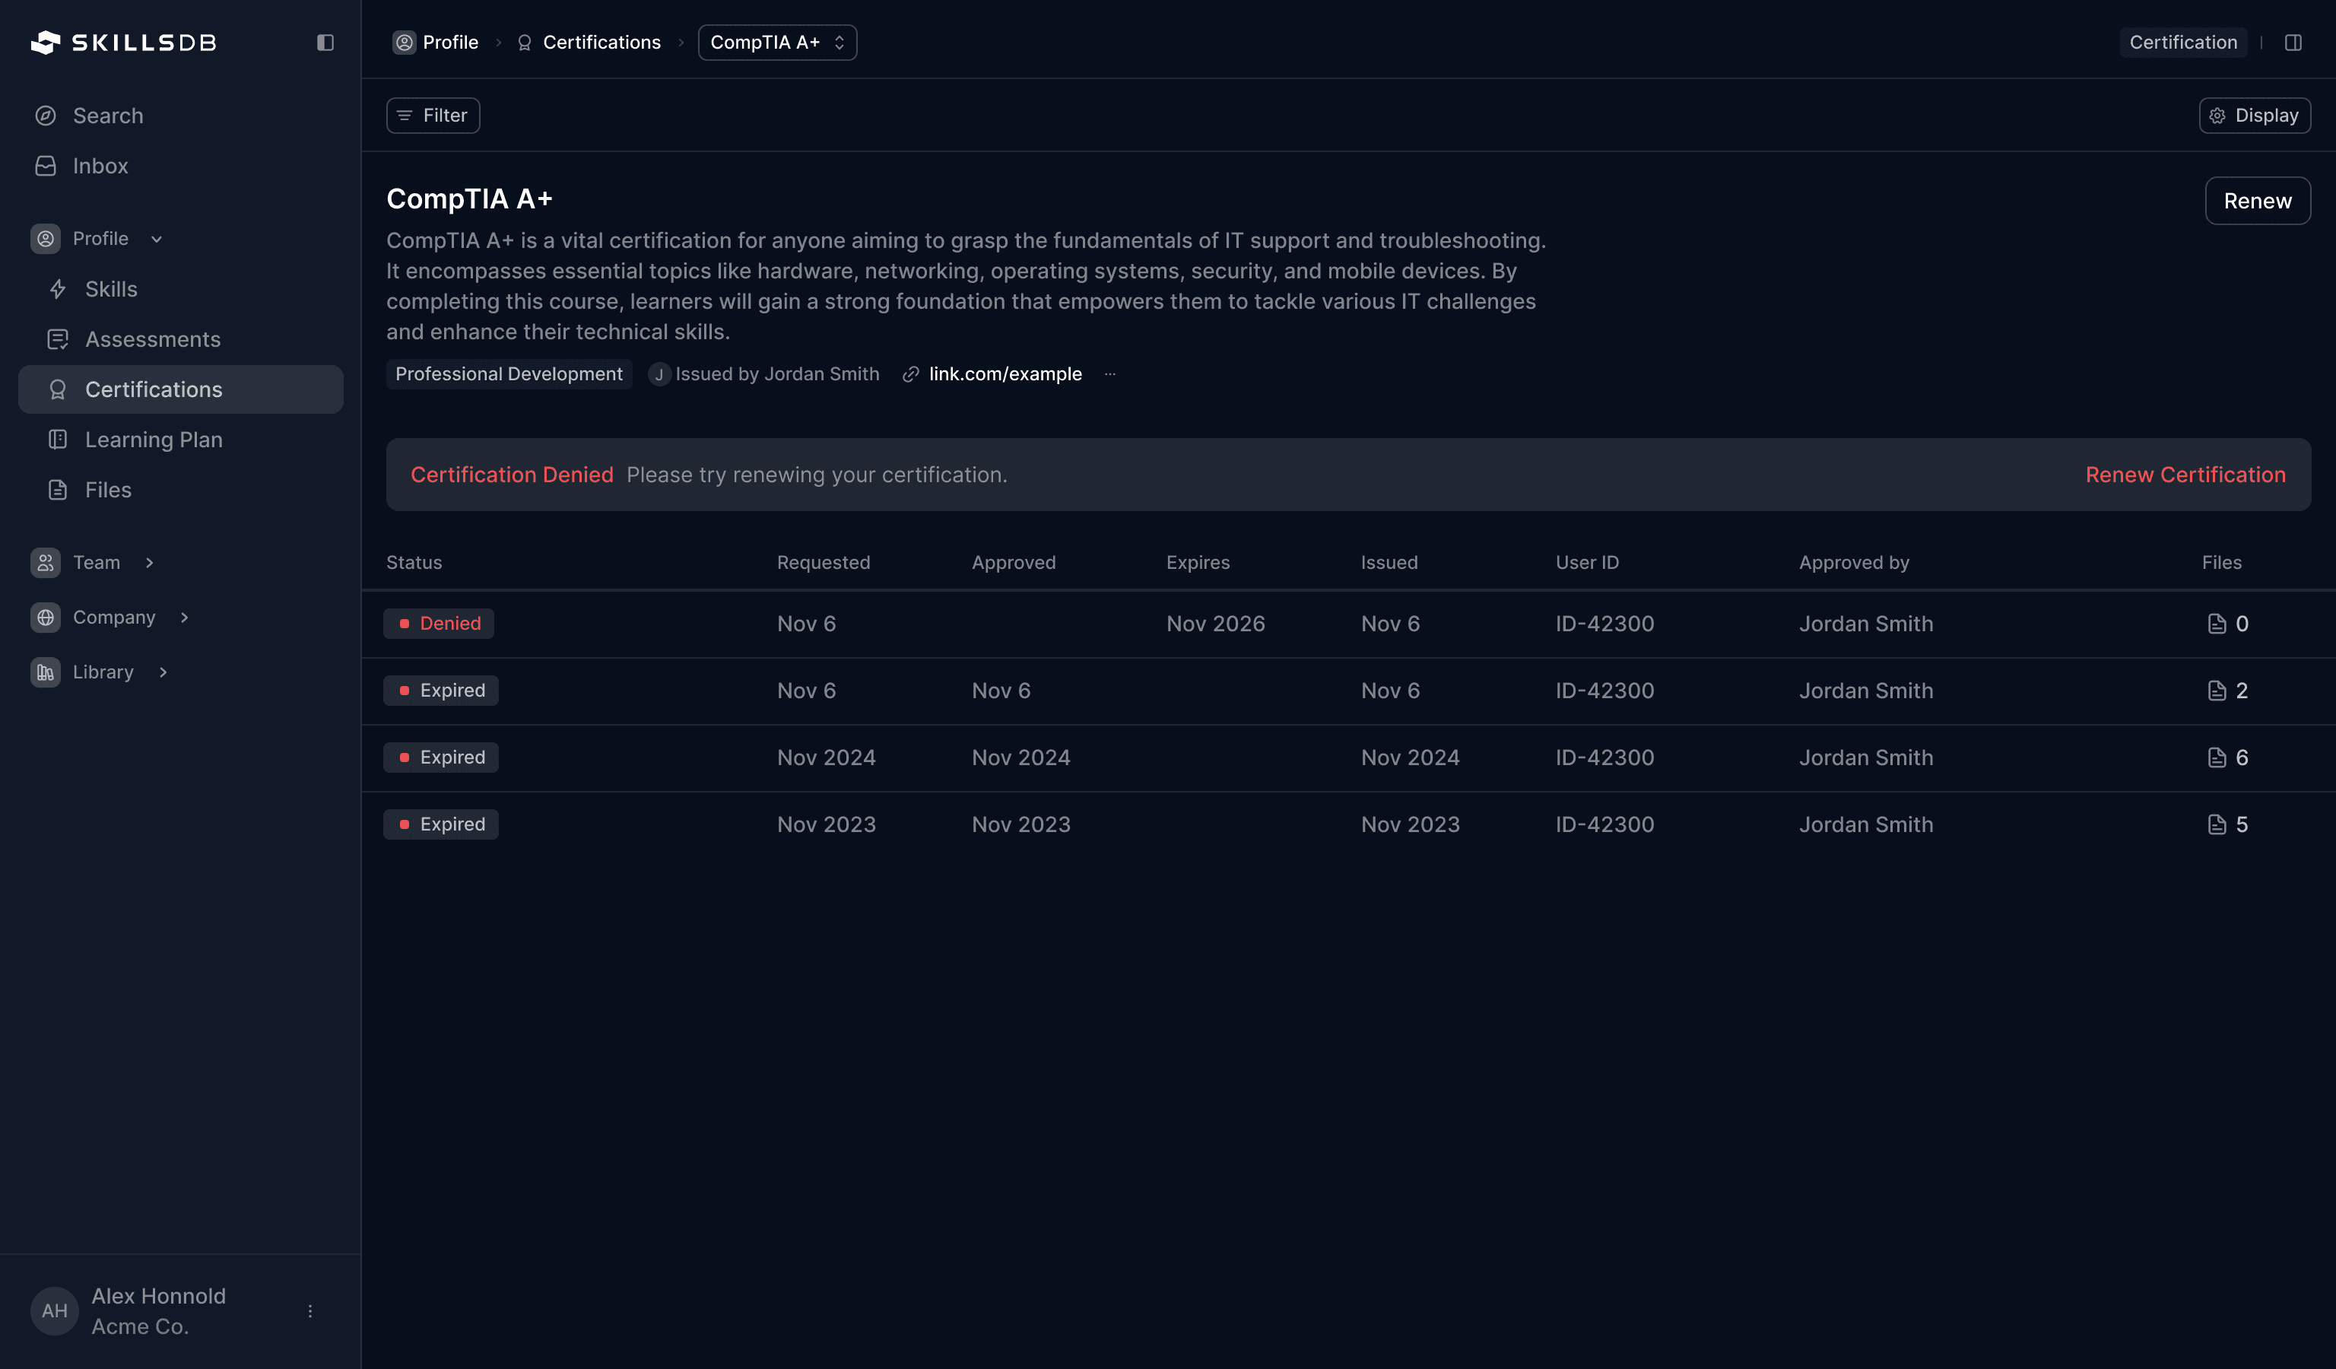This screenshot has height=1369, width=2336.
Task: Open the file attachments icon on the Expired Nov 2024 row
Action: [2217, 758]
